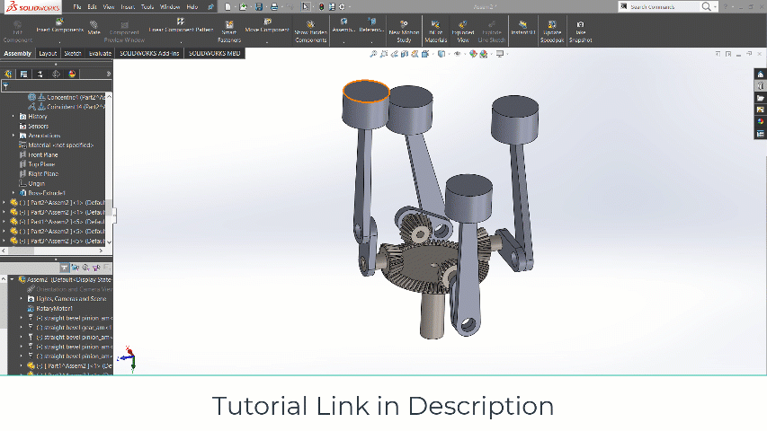Click the Rebuild traffic light icon
This screenshot has width=767, height=431.
(321, 7)
